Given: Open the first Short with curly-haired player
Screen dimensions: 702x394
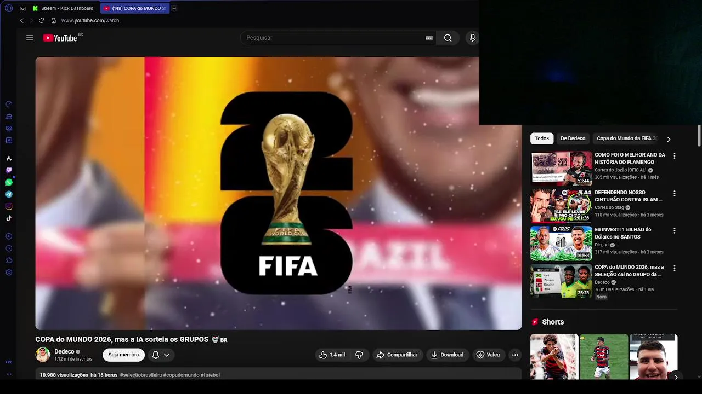Looking at the screenshot, I should click(x=554, y=357).
